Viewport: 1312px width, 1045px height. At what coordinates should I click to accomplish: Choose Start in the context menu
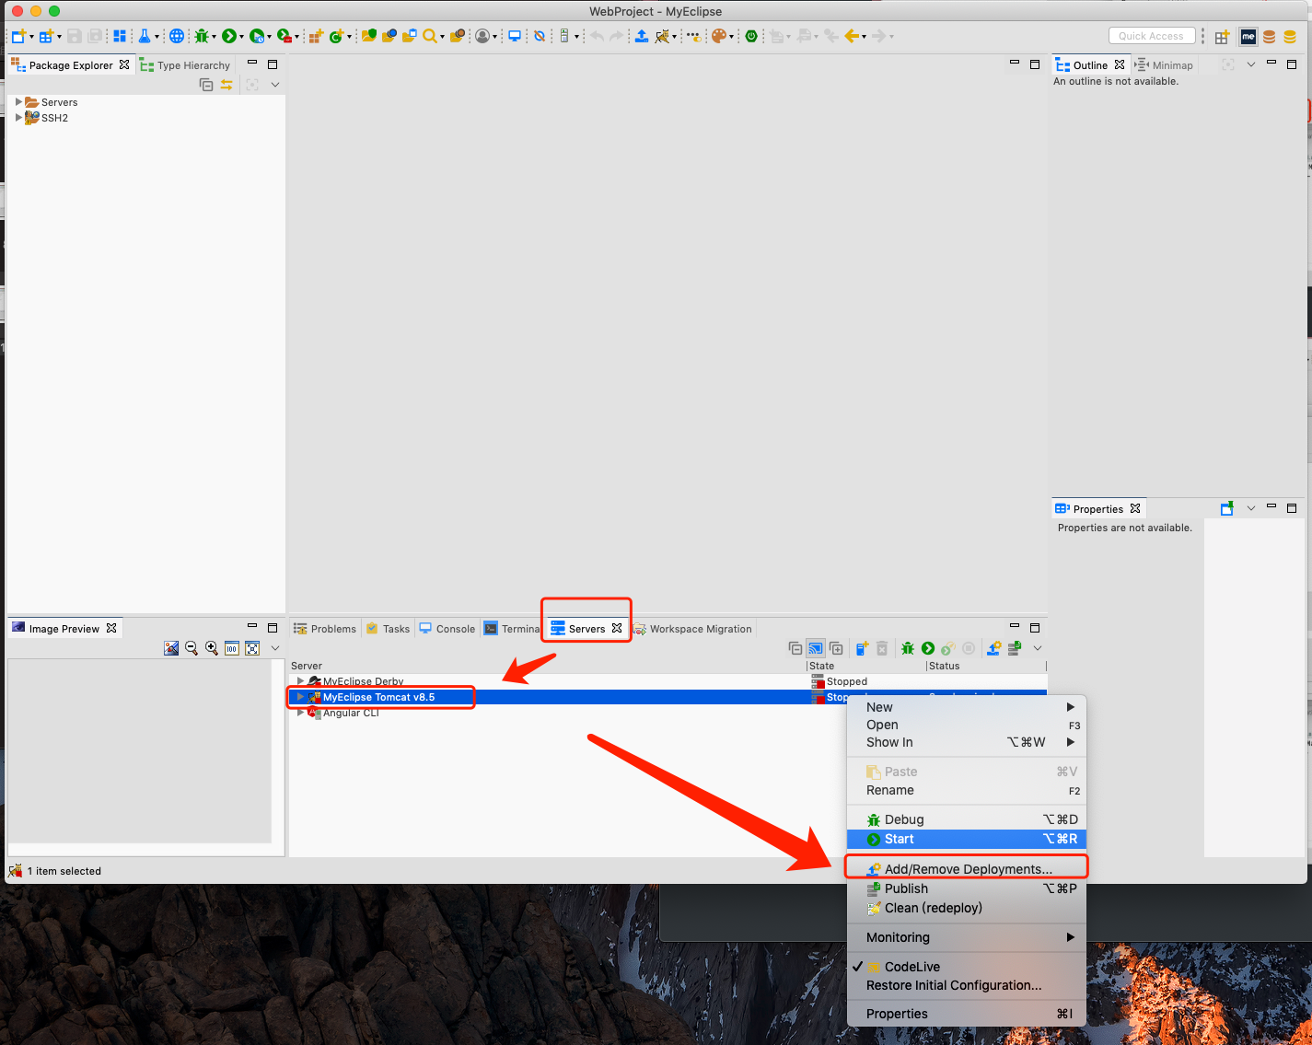coord(967,839)
